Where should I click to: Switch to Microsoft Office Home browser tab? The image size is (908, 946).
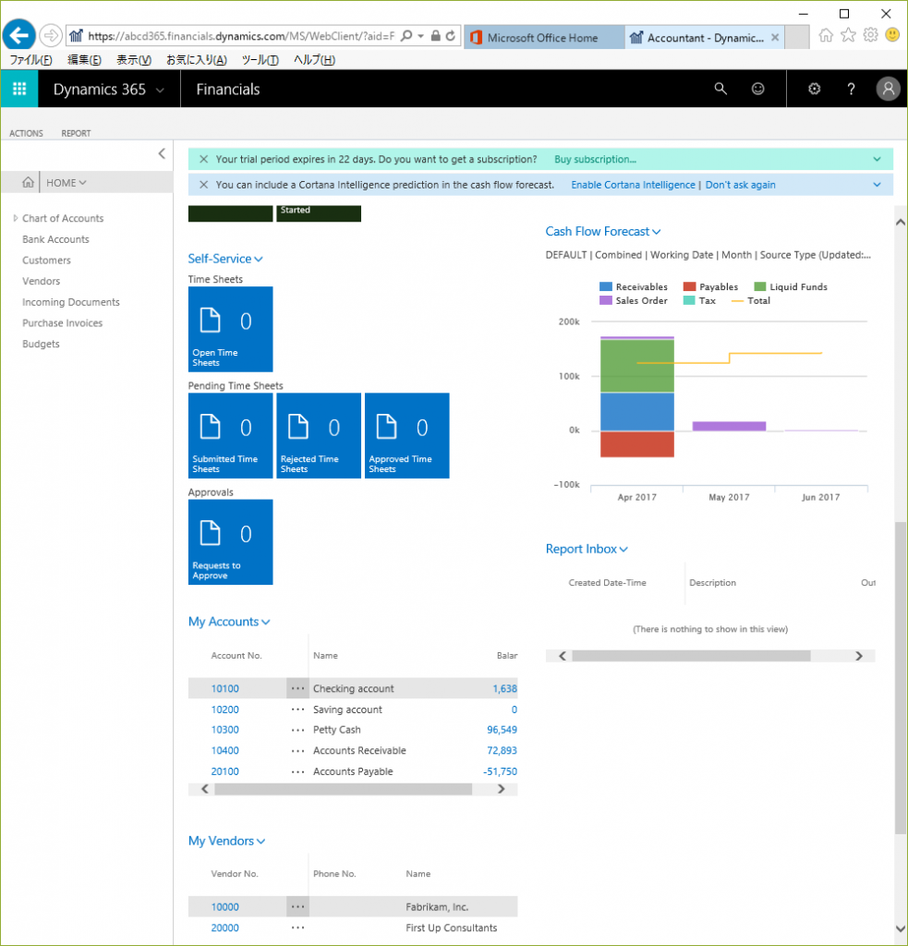coord(543,37)
